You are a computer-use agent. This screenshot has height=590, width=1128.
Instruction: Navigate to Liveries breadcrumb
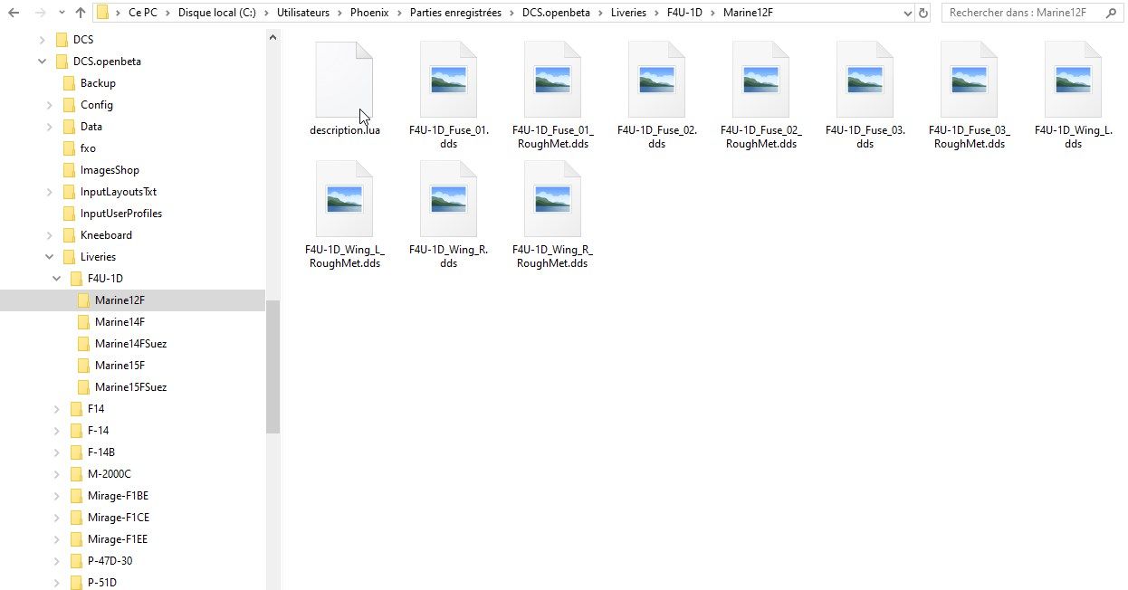pyautogui.click(x=628, y=13)
